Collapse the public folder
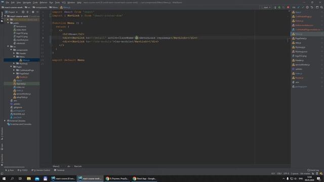This screenshot has height=182, width=324. click(x=8, y=23)
